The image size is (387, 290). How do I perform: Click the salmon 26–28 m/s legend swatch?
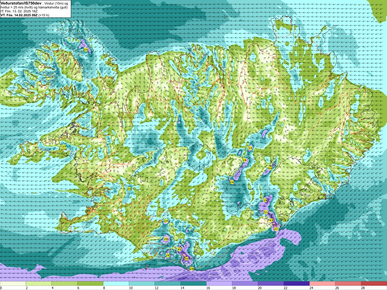point(348,284)
